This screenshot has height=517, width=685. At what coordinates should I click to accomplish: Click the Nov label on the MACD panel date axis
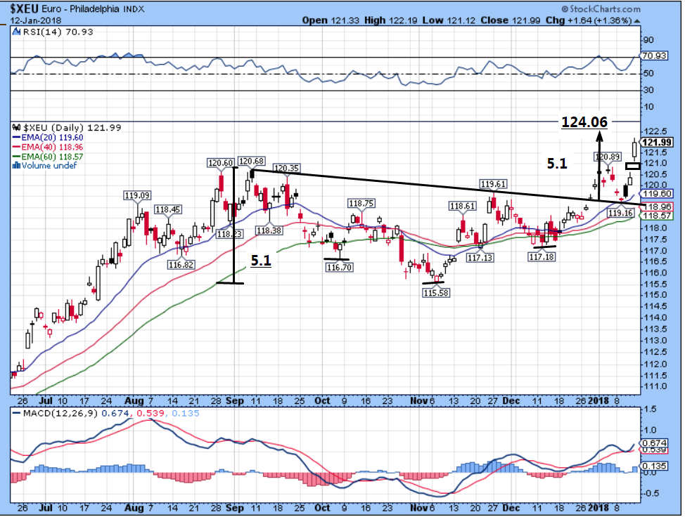418,509
